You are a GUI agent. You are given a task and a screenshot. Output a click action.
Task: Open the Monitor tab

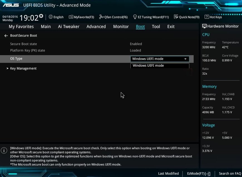coord(121,26)
